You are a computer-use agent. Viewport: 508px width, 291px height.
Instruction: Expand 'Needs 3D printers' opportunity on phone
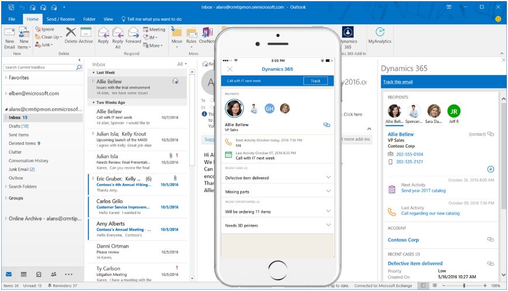[x=328, y=225]
